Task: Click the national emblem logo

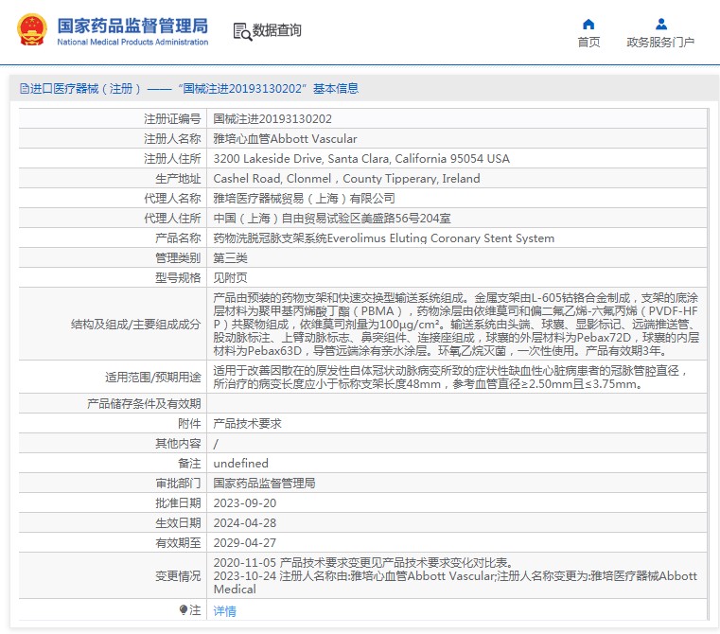Action: [x=31, y=30]
